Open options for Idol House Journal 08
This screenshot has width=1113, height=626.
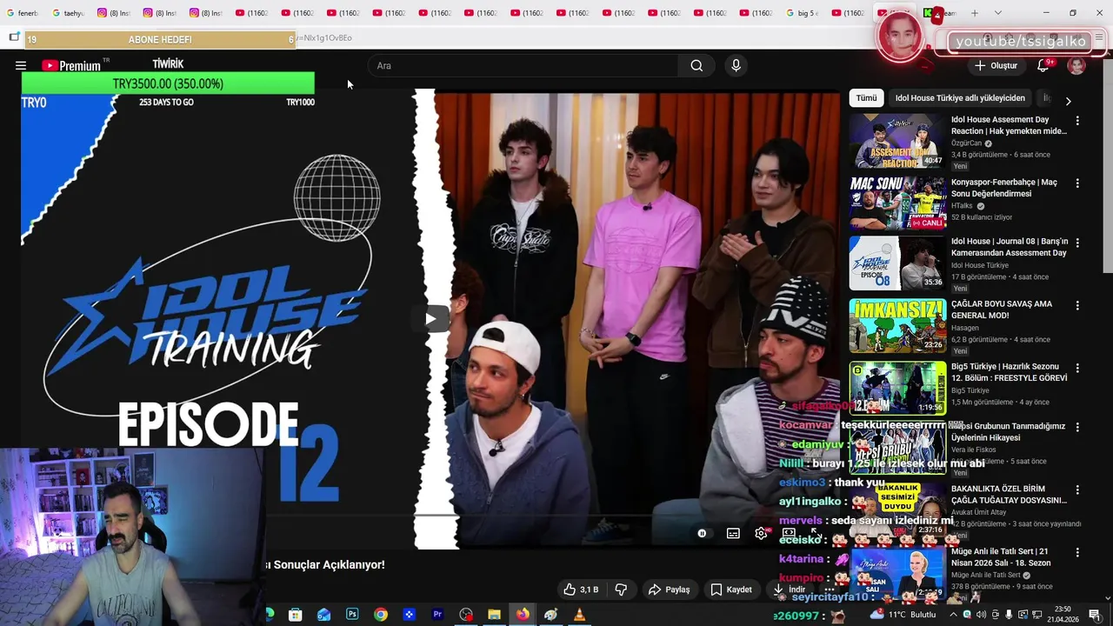coord(1077,243)
